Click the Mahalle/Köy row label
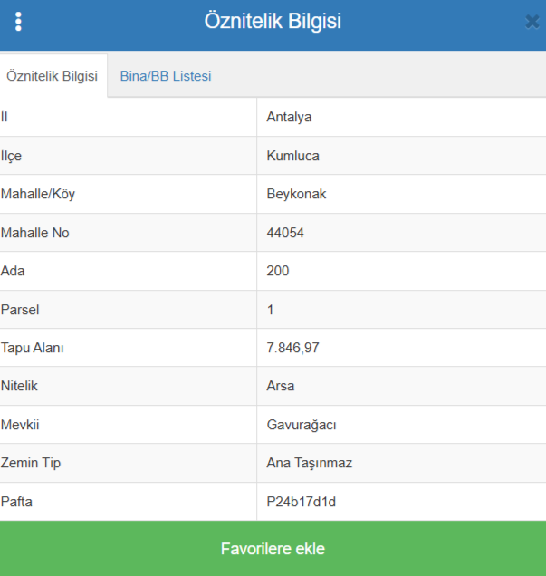546x576 pixels. coord(38,194)
